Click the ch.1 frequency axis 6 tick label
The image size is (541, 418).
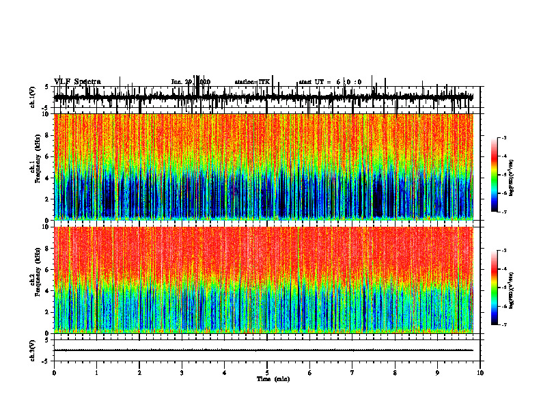coord(48,157)
